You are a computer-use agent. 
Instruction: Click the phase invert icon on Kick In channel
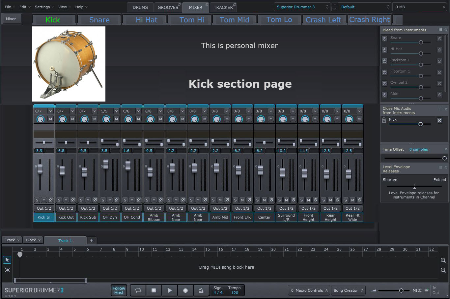51,200
